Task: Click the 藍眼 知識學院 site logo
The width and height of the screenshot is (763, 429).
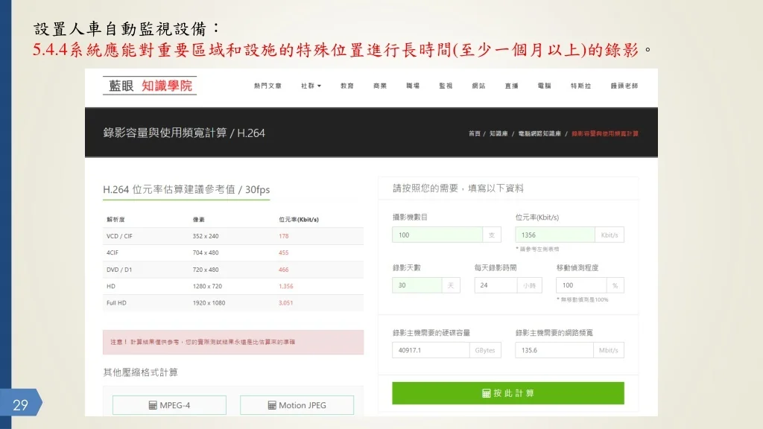Action: (x=150, y=86)
